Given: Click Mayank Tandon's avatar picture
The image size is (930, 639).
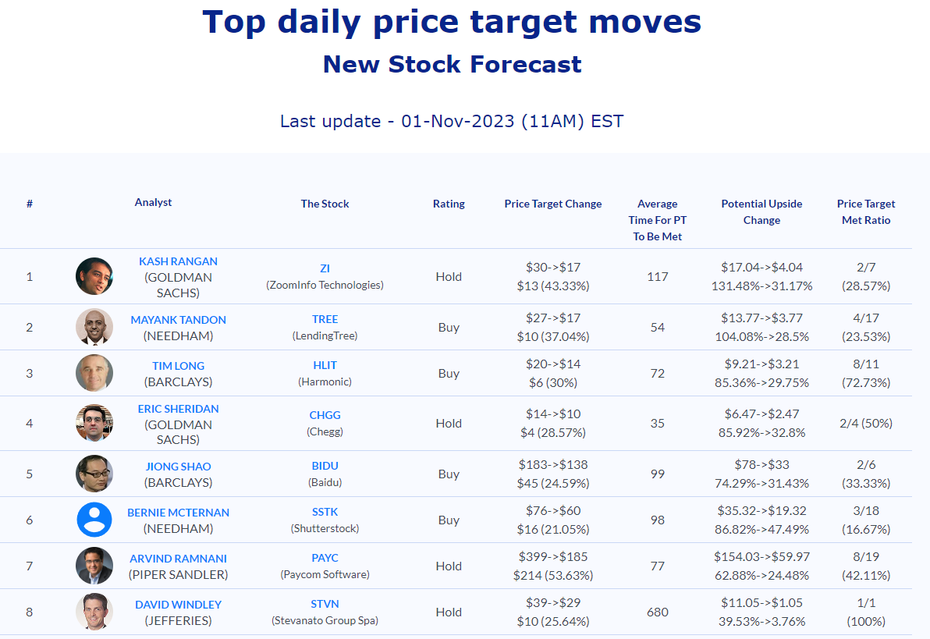Looking at the screenshot, I should click(94, 327).
